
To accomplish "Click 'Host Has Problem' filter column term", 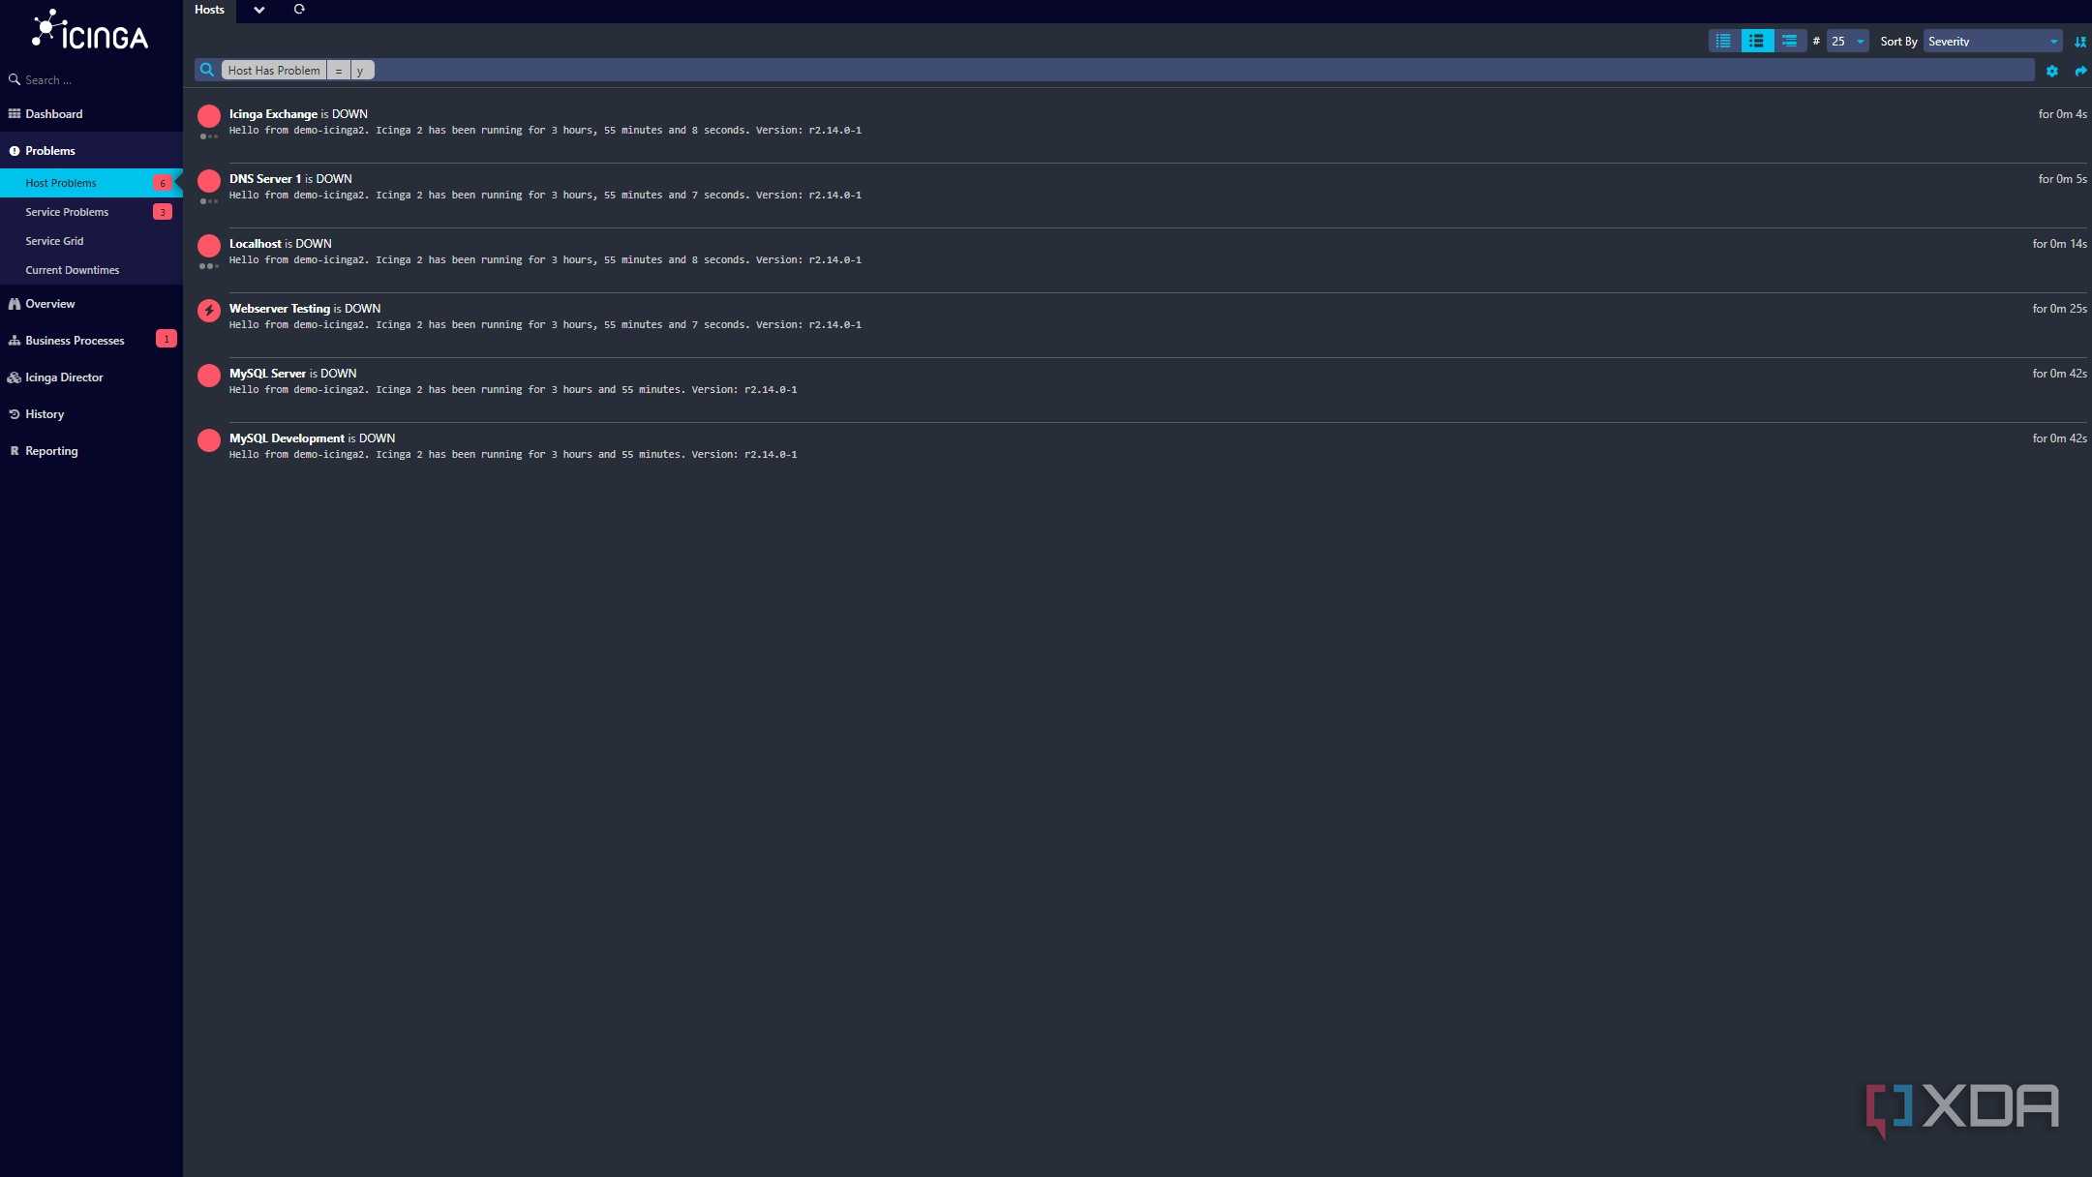I will [274, 70].
